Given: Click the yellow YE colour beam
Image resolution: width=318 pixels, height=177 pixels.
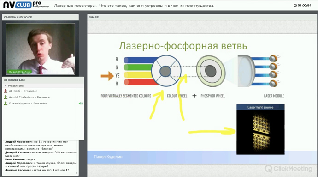Looking at the screenshot, I should coord(138,75).
